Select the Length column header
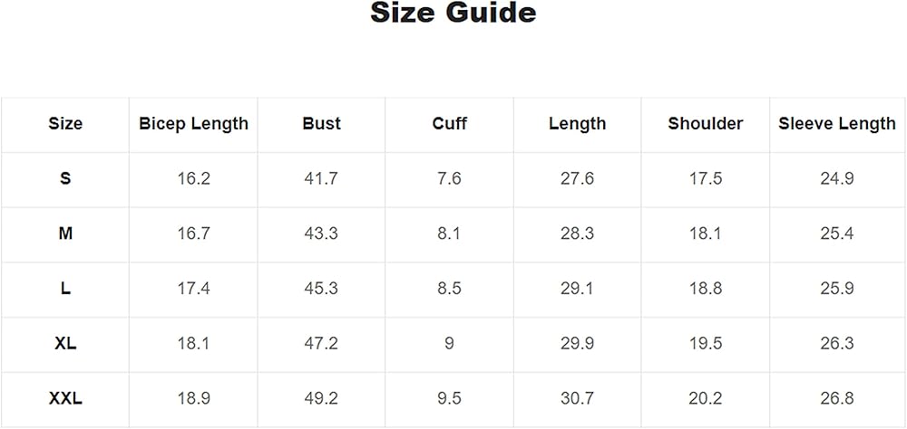 click(577, 124)
